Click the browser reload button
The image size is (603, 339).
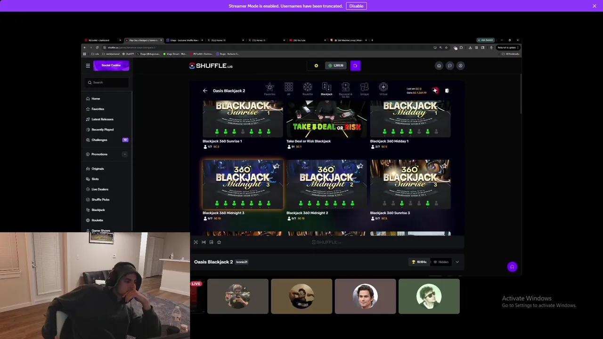98,48
